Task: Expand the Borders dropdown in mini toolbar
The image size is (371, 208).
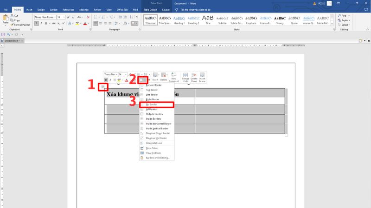Action: (145, 80)
